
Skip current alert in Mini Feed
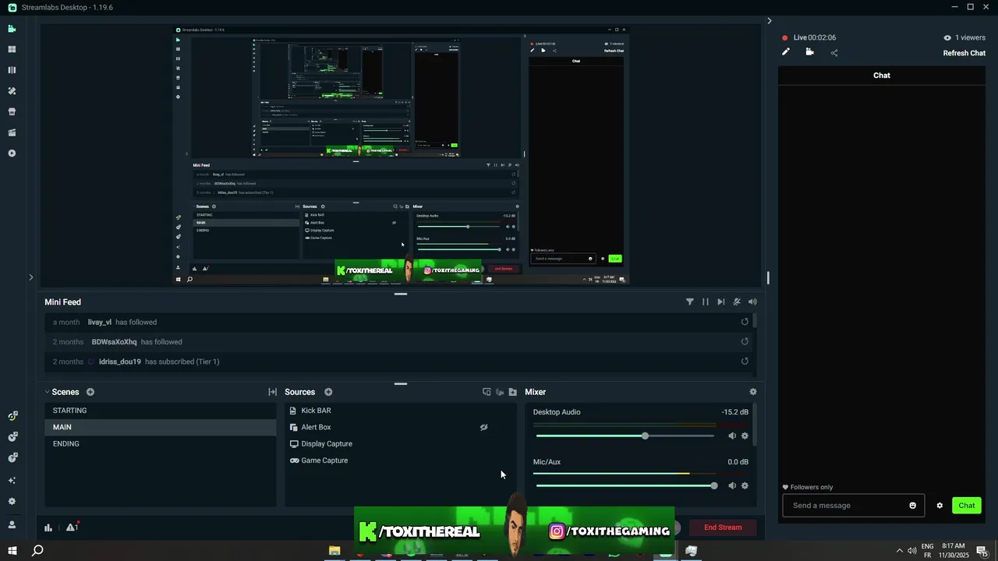tap(721, 302)
